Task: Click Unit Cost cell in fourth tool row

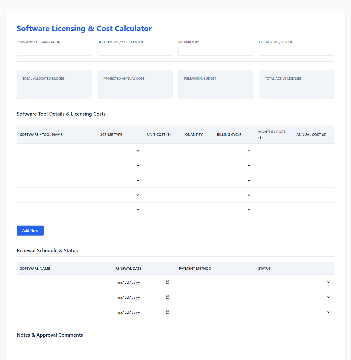Action: coord(163,195)
